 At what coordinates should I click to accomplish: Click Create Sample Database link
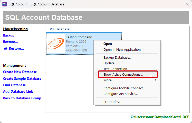(22, 79)
